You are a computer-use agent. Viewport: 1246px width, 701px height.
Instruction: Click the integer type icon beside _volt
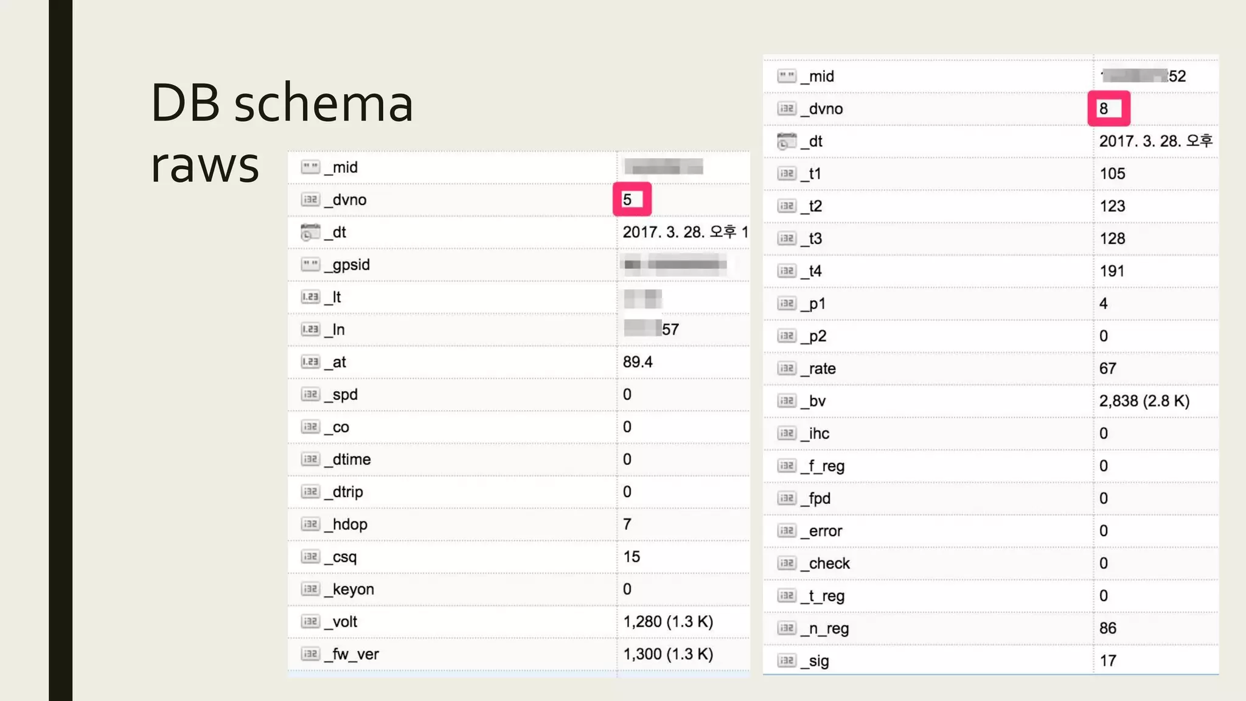coord(310,621)
